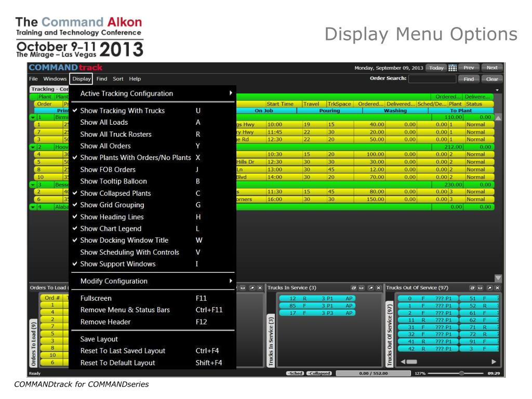Select truck 17 in Trucks In Service
Screen dimensions: 532x399
(317, 313)
